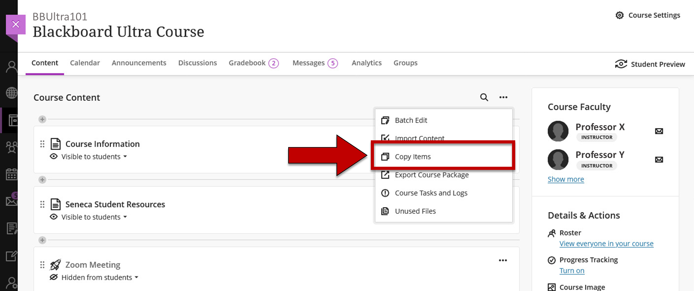This screenshot has width=694, height=291.
Task: Open Tools icon in left sidebar
Action: (x=12, y=256)
